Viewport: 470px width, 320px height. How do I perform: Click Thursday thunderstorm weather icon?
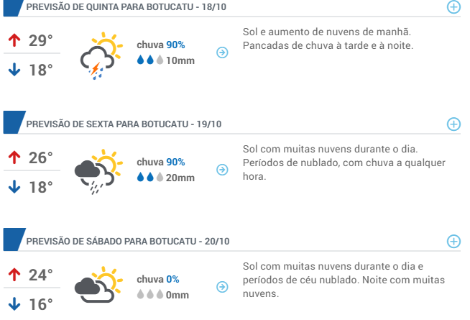pos(101,56)
